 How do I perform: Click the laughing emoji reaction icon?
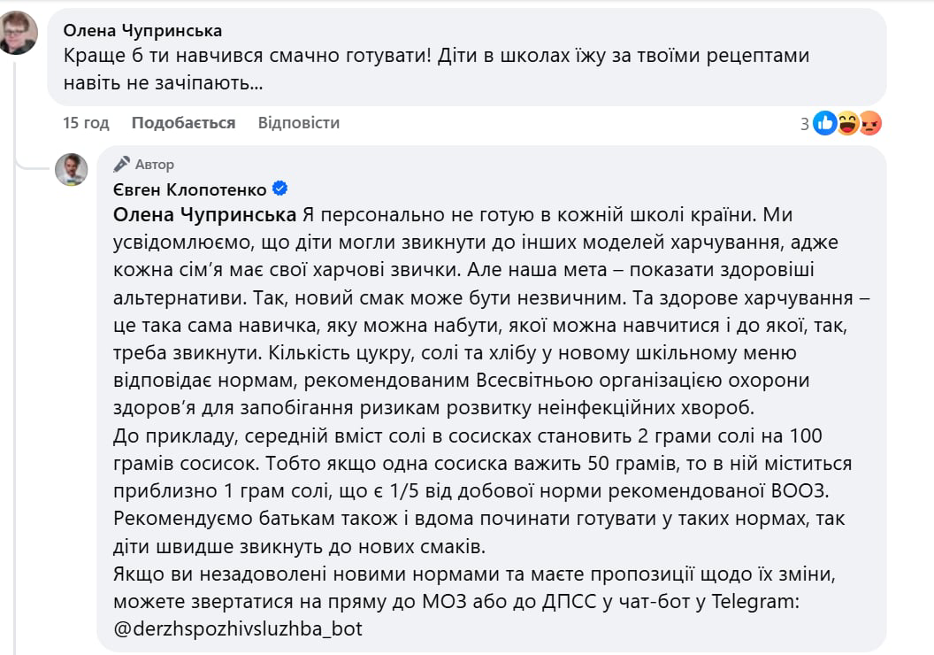(x=848, y=124)
